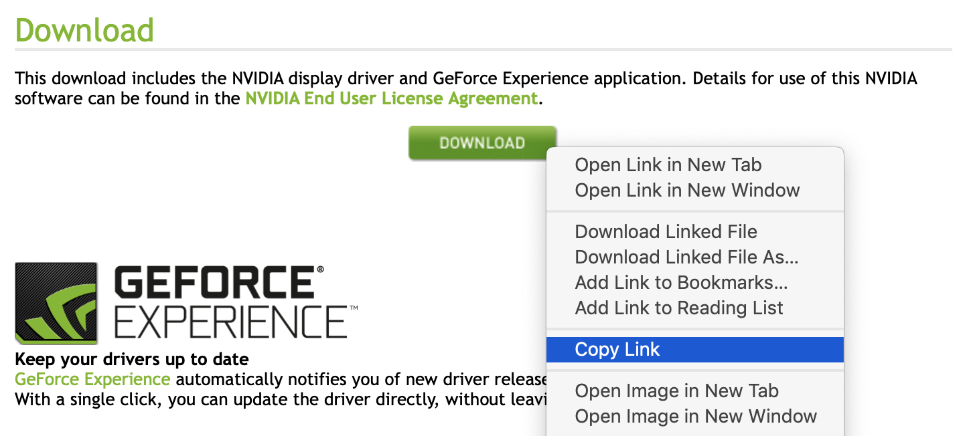Choose Add Link to Reading List
Screen dimensions: 967x436
tap(678, 308)
